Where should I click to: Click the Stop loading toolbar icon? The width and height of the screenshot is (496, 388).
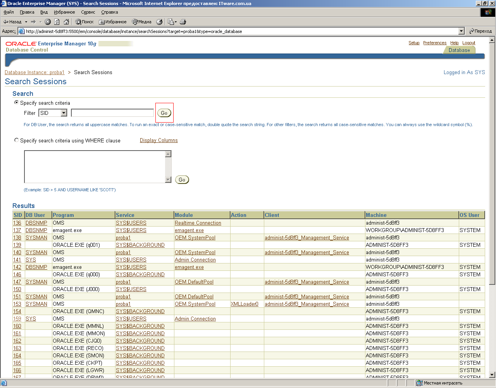pos(48,22)
